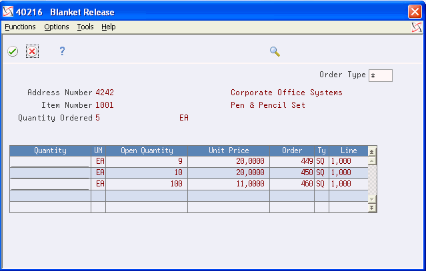
Task: Click Pen & Pencil Set description
Action: (x=268, y=105)
